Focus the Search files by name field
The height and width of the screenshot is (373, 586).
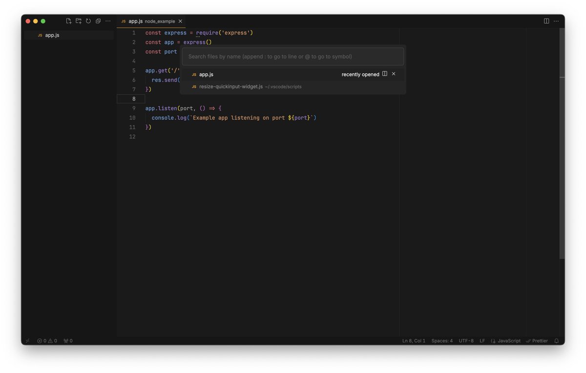click(x=293, y=57)
